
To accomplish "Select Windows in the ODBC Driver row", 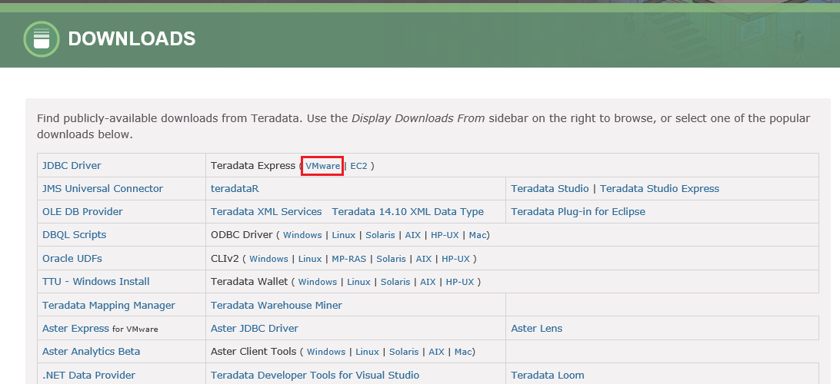I will (x=302, y=235).
